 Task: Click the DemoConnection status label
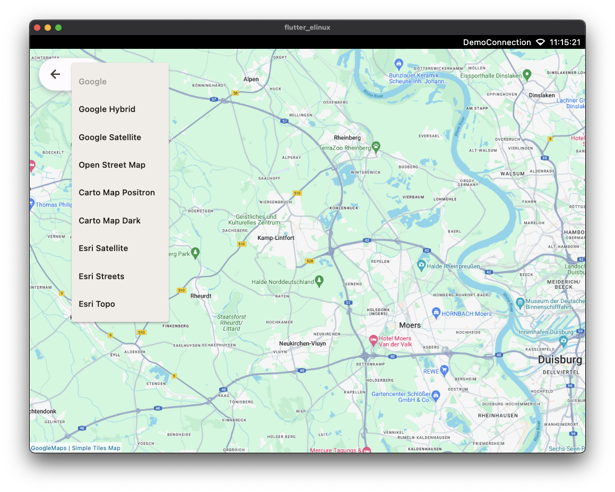(x=497, y=42)
